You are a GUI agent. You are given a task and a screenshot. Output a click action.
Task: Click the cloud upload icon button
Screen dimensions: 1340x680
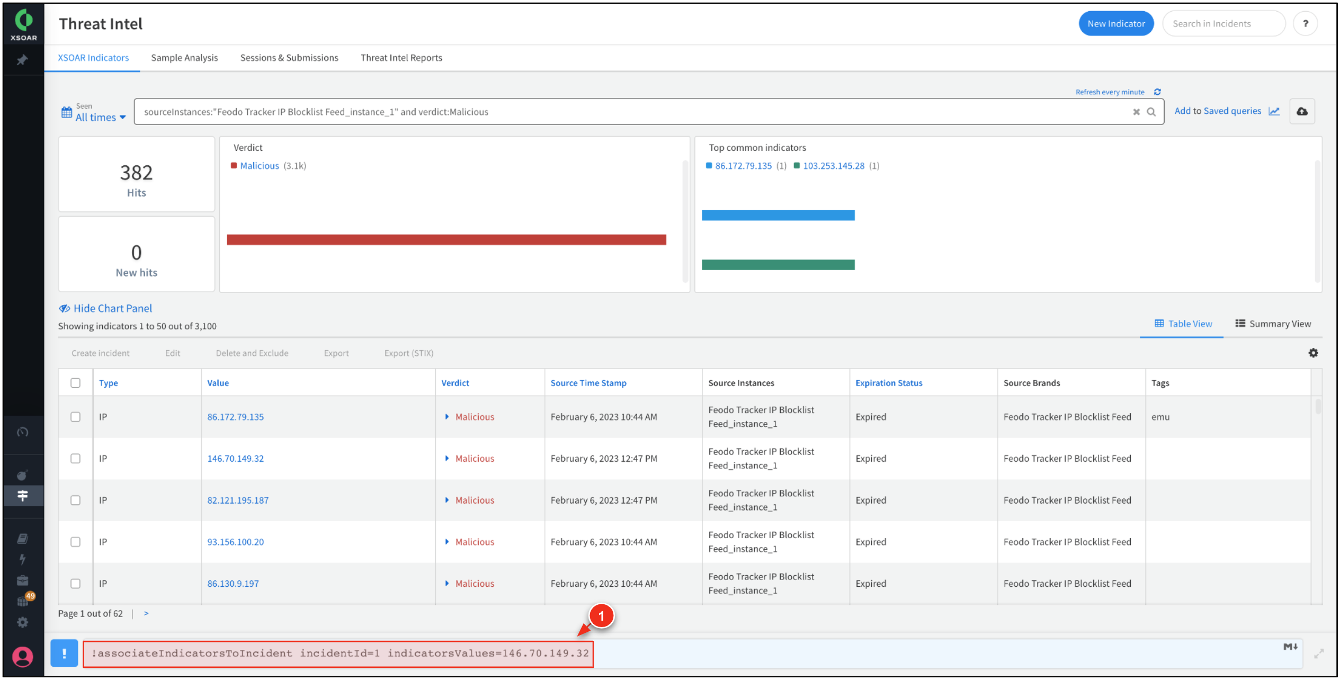(1302, 111)
